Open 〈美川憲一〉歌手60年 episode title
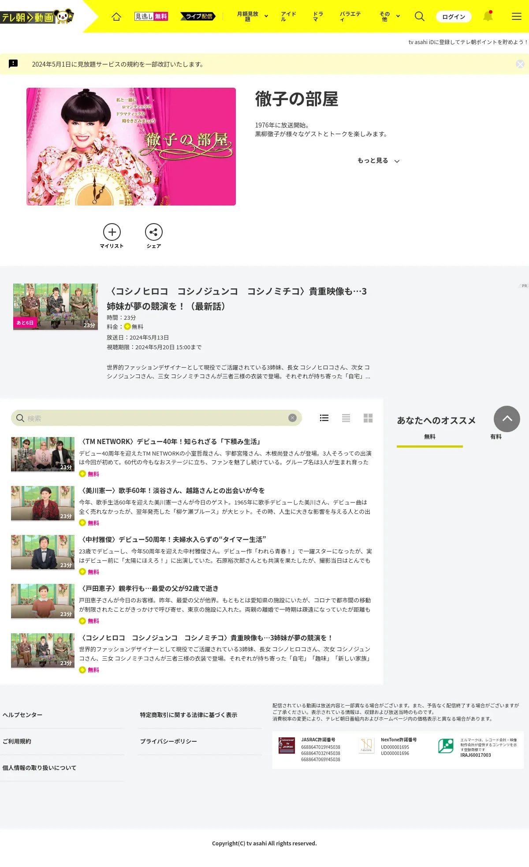This screenshot has width=529, height=867. point(172,490)
